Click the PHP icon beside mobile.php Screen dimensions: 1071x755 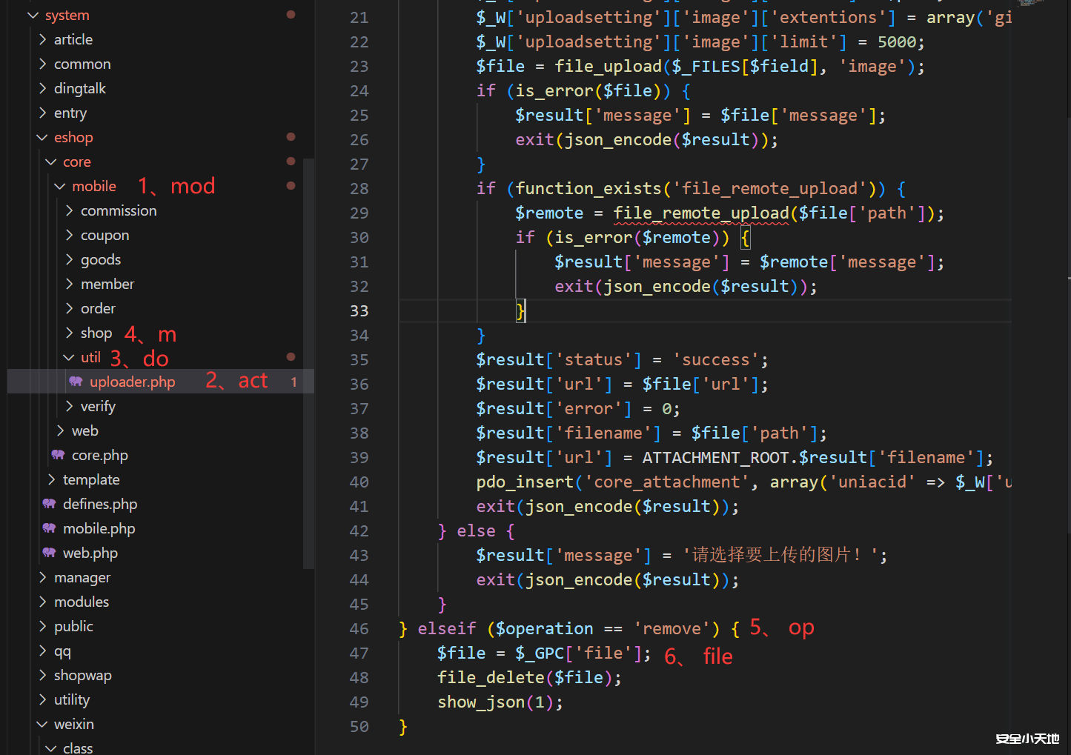click(x=49, y=528)
